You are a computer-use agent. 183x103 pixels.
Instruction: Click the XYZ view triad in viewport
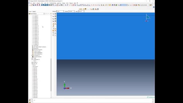[x=67, y=85]
